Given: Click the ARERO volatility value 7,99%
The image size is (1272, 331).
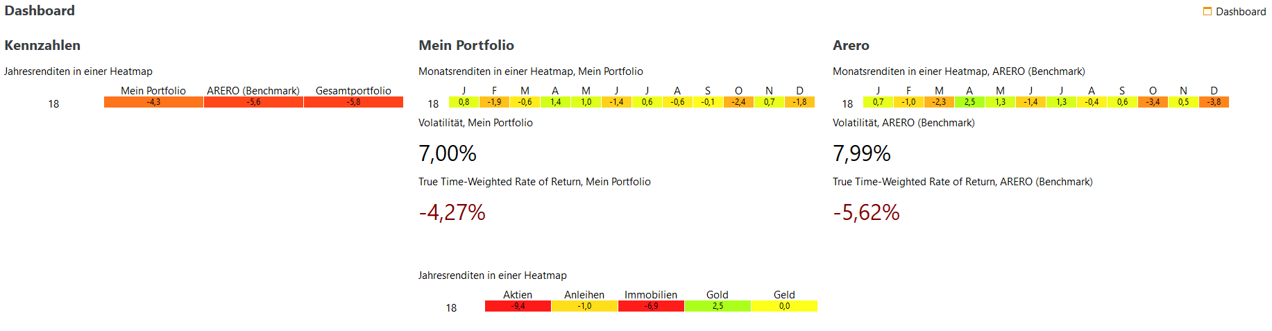Looking at the screenshot, I should (x=862, y=153).
